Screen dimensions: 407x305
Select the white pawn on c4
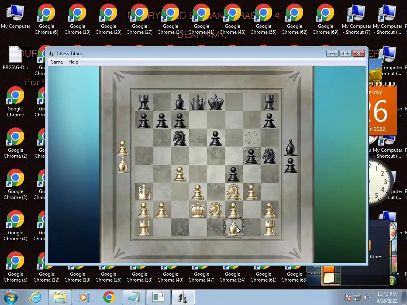point(180,174)
